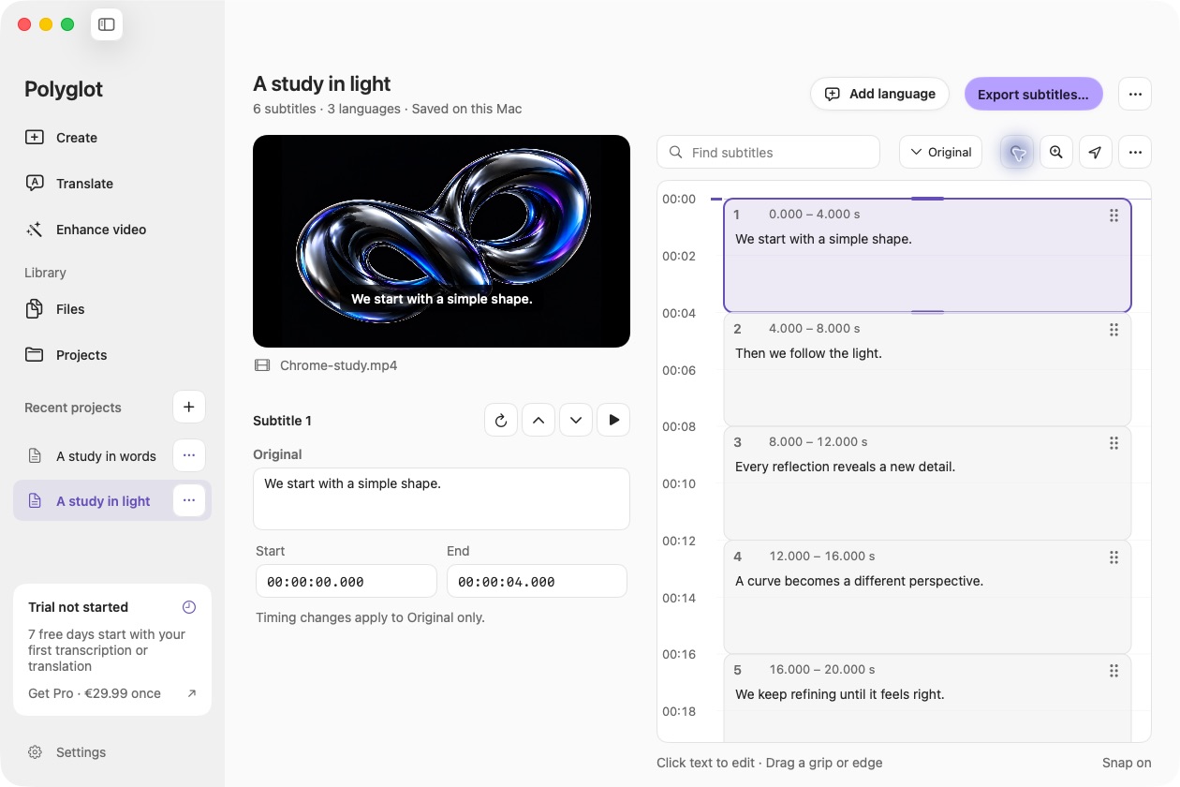Screen dimensions: 1180x787
Task: Go to next subtitle with down chevron
Action: [x=576, y=420]
